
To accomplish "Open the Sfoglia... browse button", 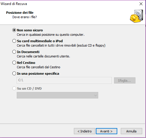I will (x=125, y=81).
